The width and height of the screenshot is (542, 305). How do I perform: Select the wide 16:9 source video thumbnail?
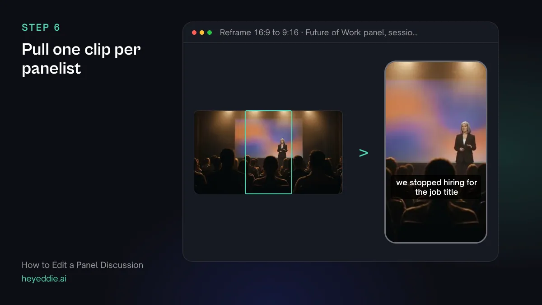[x=268, y=152]
